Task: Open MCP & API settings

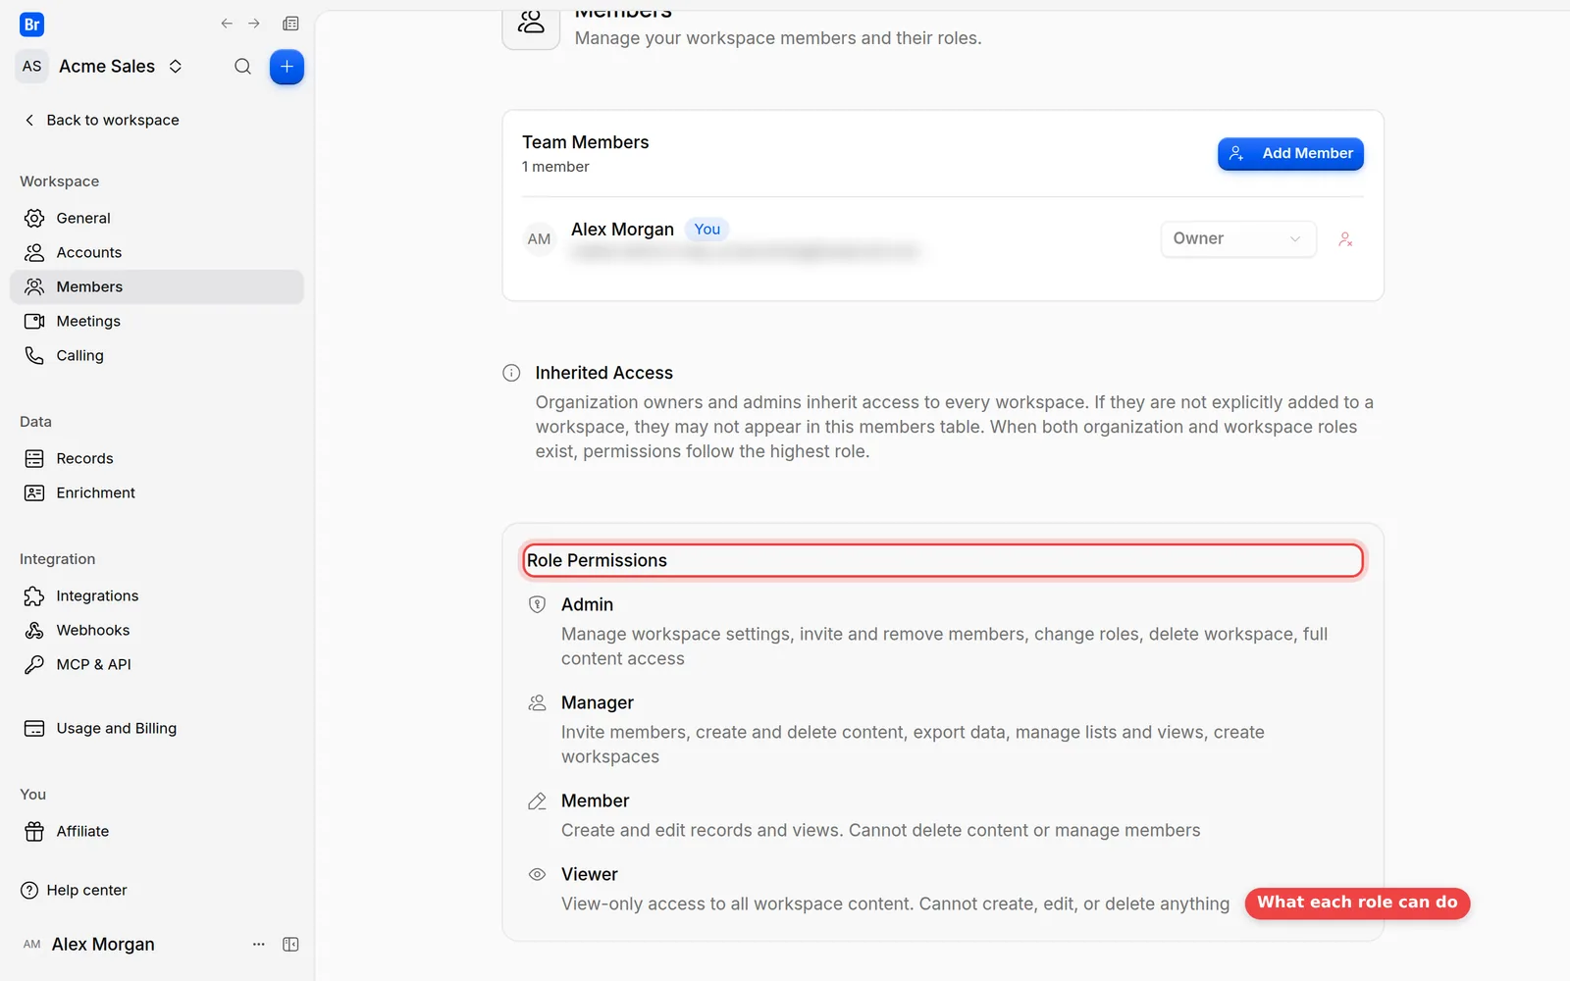Action: pos(157,664)
